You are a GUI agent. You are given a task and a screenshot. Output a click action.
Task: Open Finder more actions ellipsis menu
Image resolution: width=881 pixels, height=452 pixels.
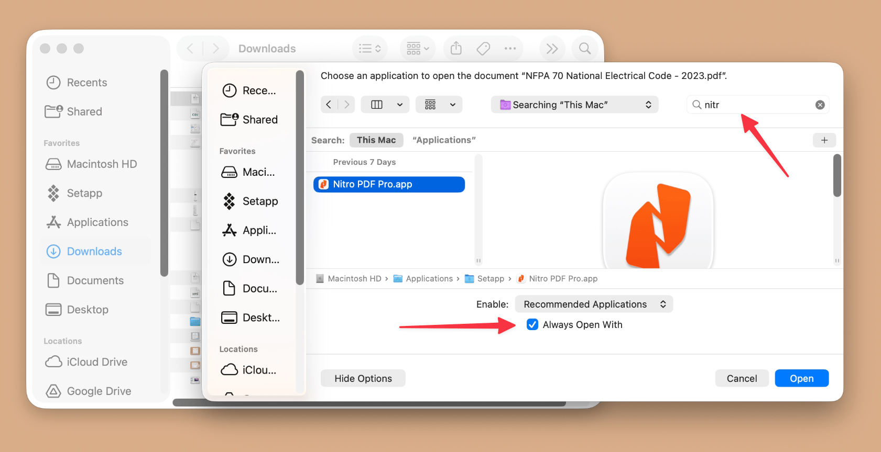(x=510, y=49)
